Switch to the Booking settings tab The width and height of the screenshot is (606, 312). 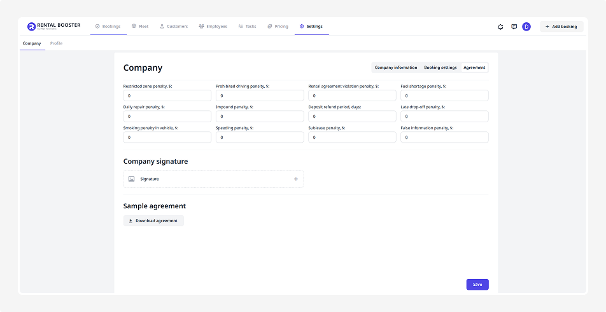point(440,67)
